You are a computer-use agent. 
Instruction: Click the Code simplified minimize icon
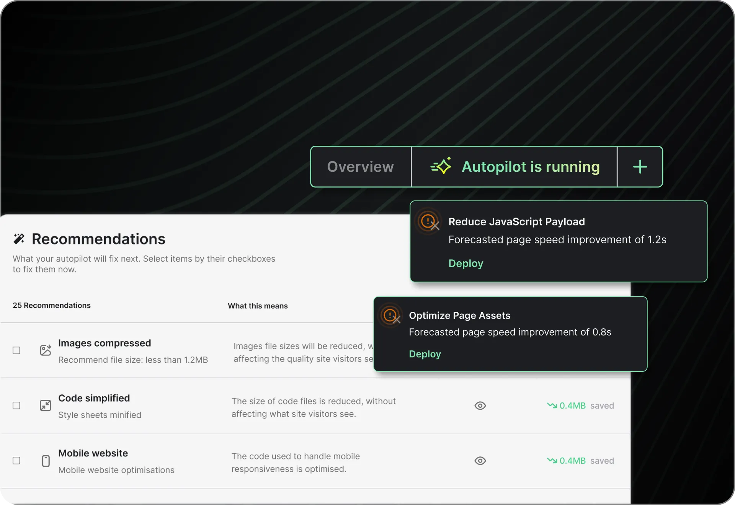tap(46, 405)
